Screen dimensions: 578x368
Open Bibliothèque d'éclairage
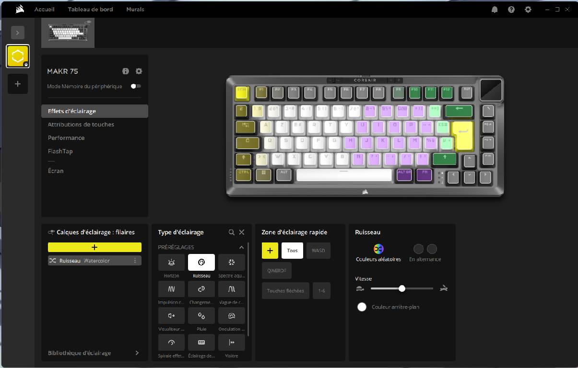point(94,353)
